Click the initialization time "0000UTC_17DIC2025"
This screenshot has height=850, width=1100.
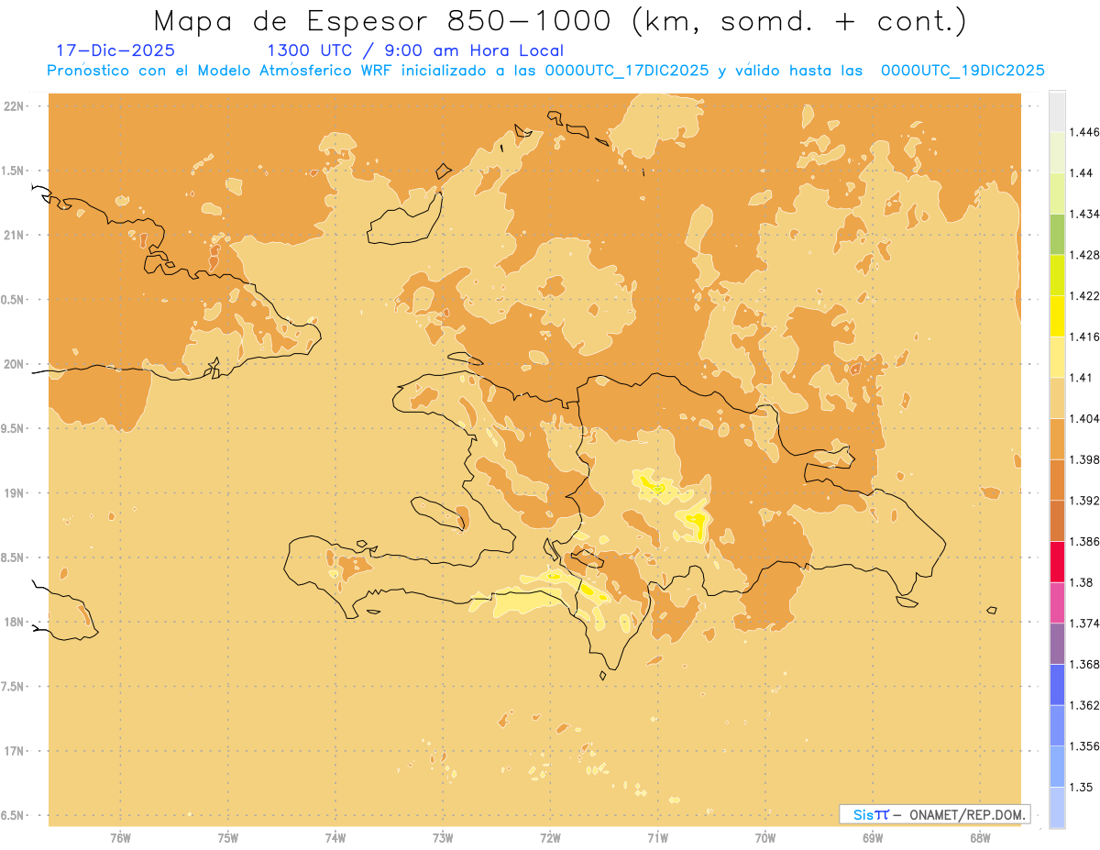tap(627, 71)
